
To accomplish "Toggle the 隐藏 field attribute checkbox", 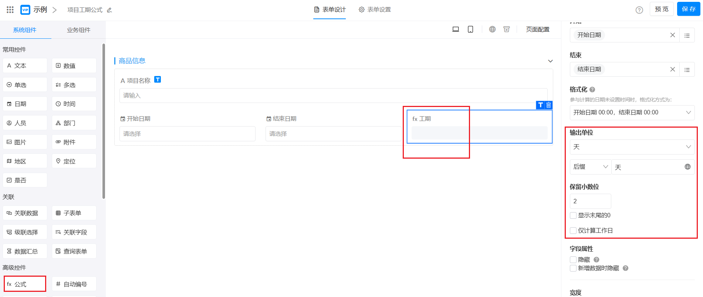I will pyautogui.click(x=573, y=260).
